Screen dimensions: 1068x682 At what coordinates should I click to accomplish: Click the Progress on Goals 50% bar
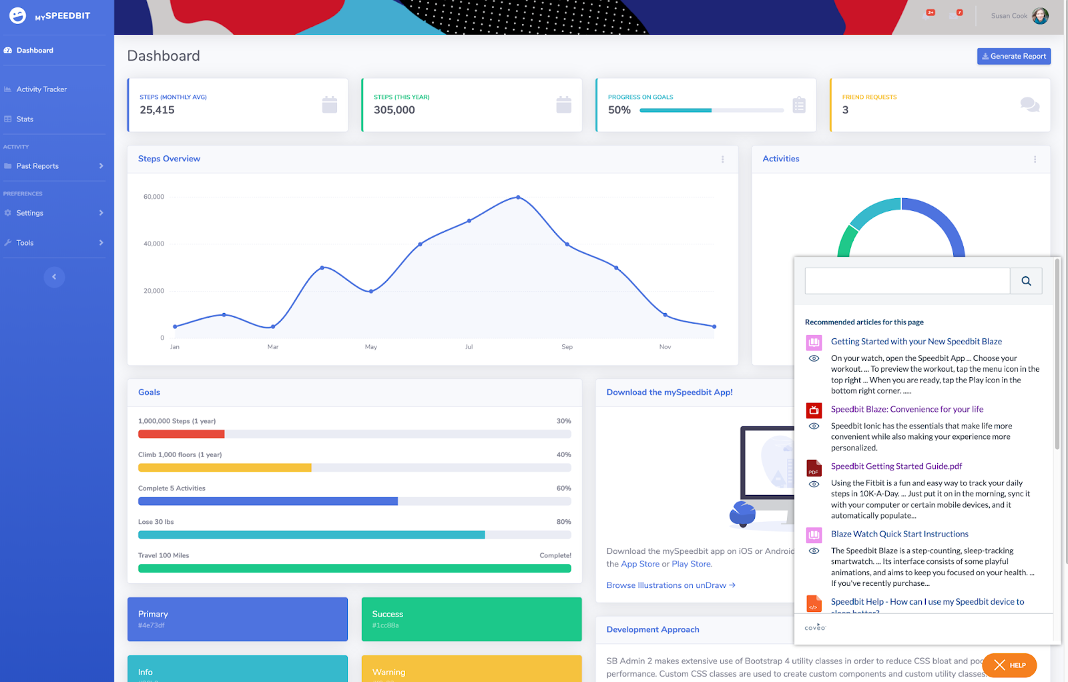coord(712,111)
